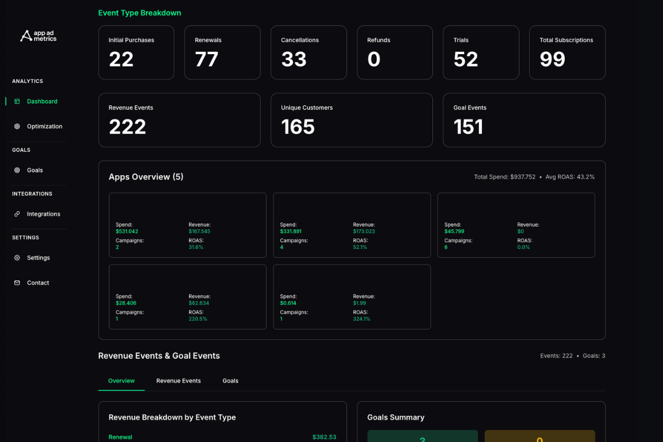Click the Renewal revenue breakdown row
The image size is (663, 442).
(222, 437)
